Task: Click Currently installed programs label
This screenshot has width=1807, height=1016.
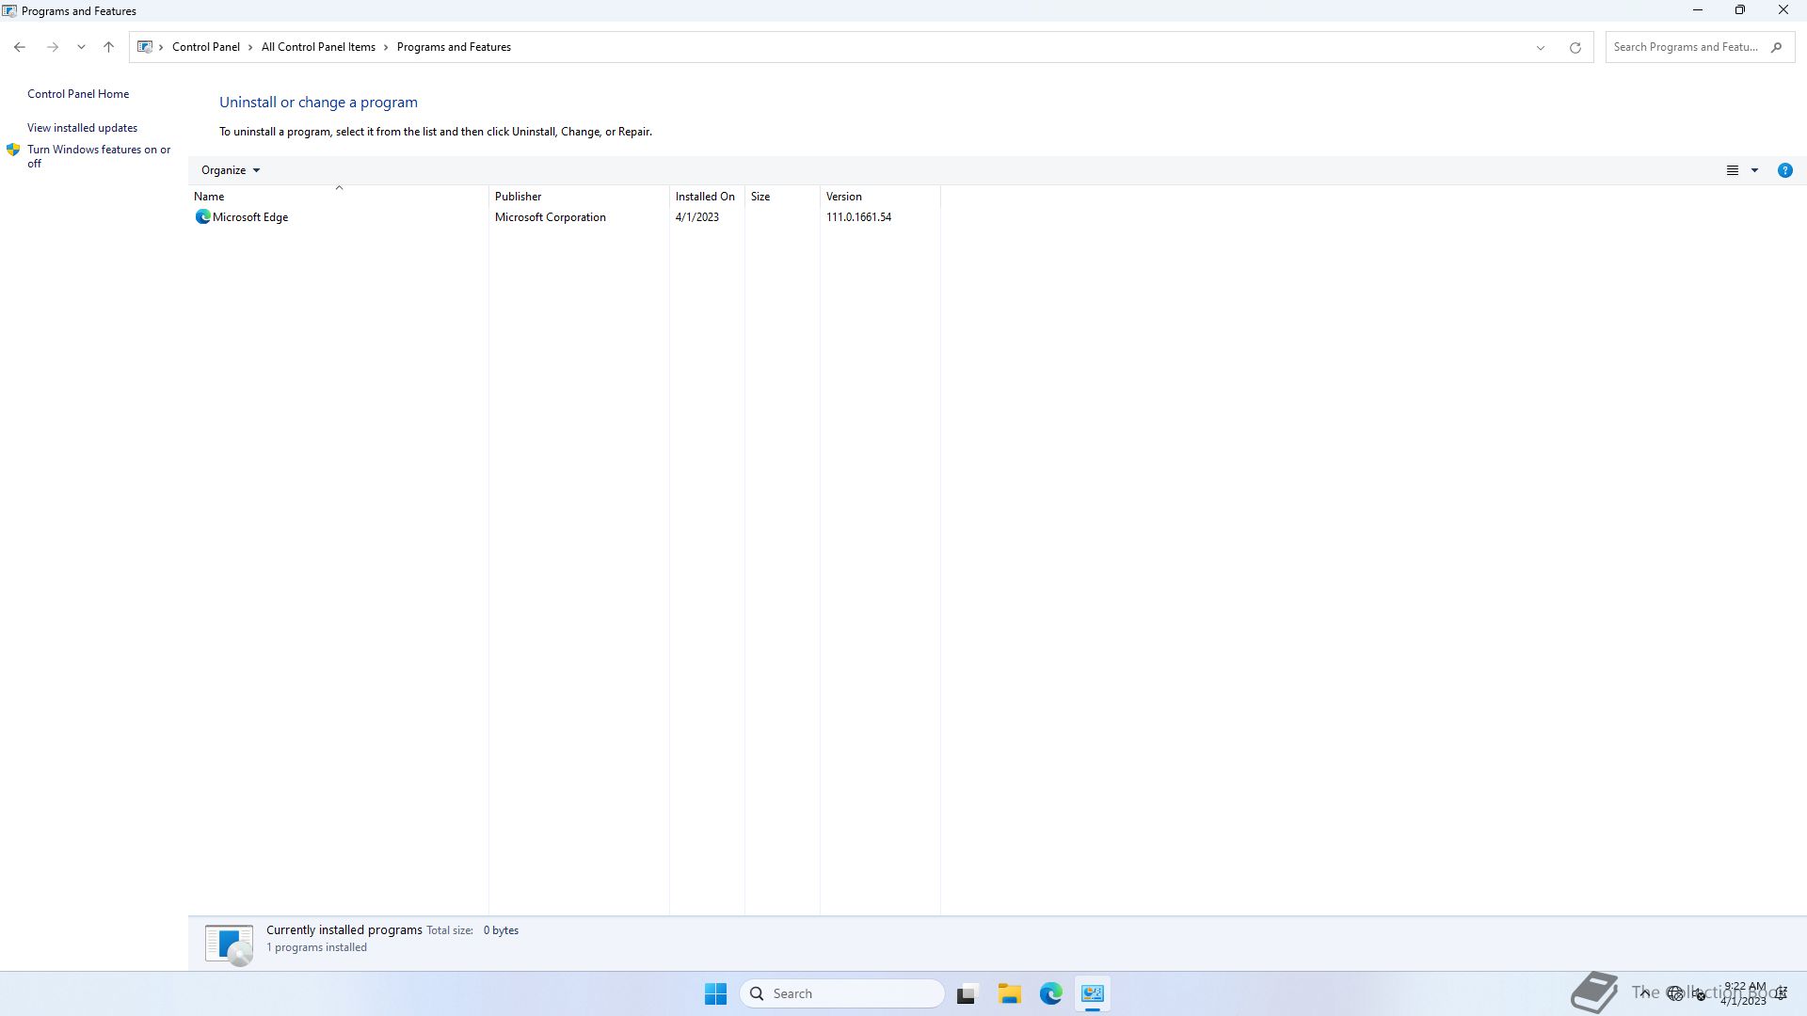Action: click(x=344, y=929)
